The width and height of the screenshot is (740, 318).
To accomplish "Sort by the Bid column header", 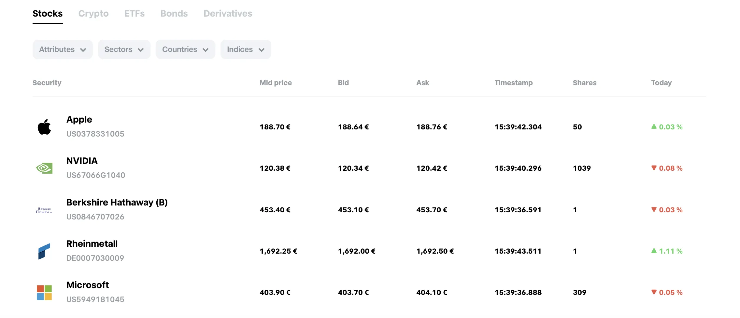I will [x=343, y=83].
